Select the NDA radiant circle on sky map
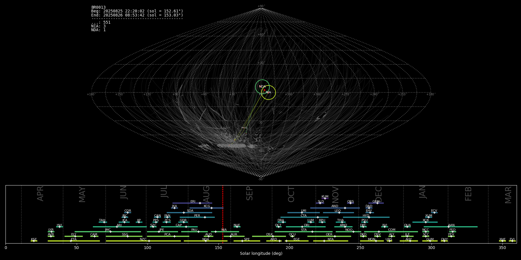The height and width of the screenshot is (260, 521). pyautogui.click(x=262, y=87)
